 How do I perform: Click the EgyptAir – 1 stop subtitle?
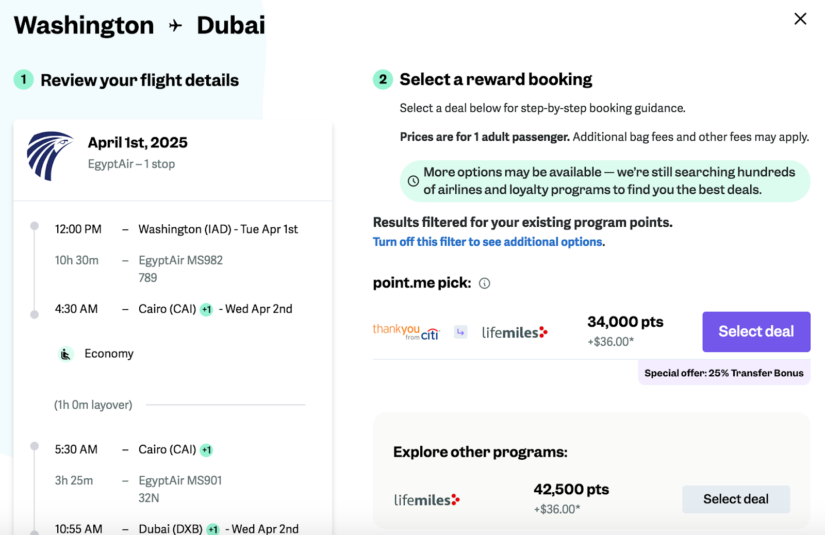(131, 164)
